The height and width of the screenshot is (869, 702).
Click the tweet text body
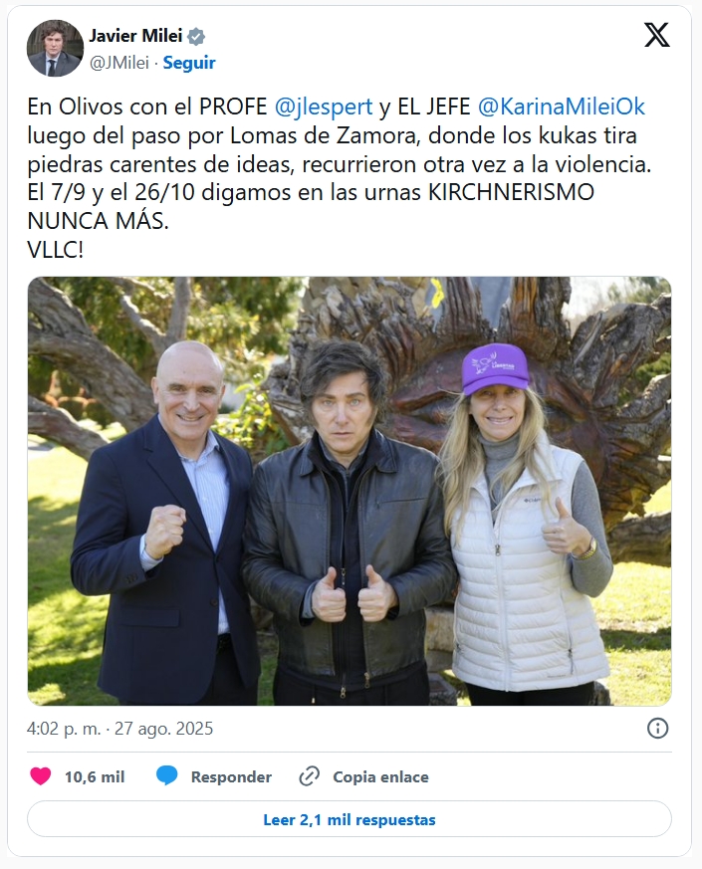[340, 178]
